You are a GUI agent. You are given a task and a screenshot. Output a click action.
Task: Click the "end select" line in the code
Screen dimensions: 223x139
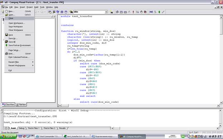[x=88, y=96]
